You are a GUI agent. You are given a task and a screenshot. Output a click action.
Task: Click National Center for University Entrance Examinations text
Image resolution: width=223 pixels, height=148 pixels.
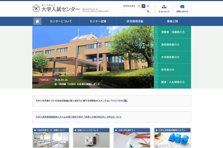(96, 10)
